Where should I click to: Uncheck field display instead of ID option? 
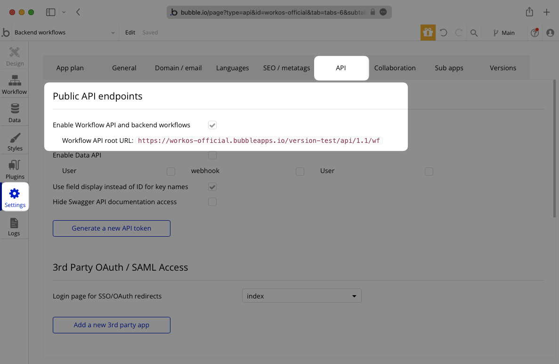(212, 187)
